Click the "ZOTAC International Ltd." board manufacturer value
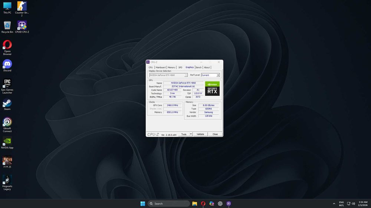The height and width of the screenshot is (208, 371). (x=183, y=86)
